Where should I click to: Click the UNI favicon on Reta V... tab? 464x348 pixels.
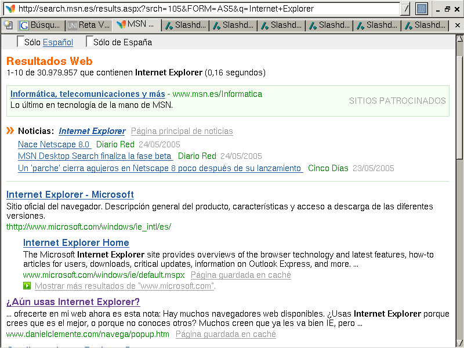pos(72,26)
